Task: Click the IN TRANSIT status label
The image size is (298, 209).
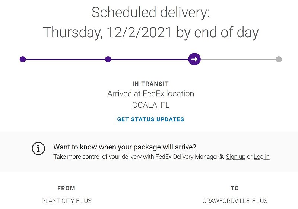Action: 150,84
